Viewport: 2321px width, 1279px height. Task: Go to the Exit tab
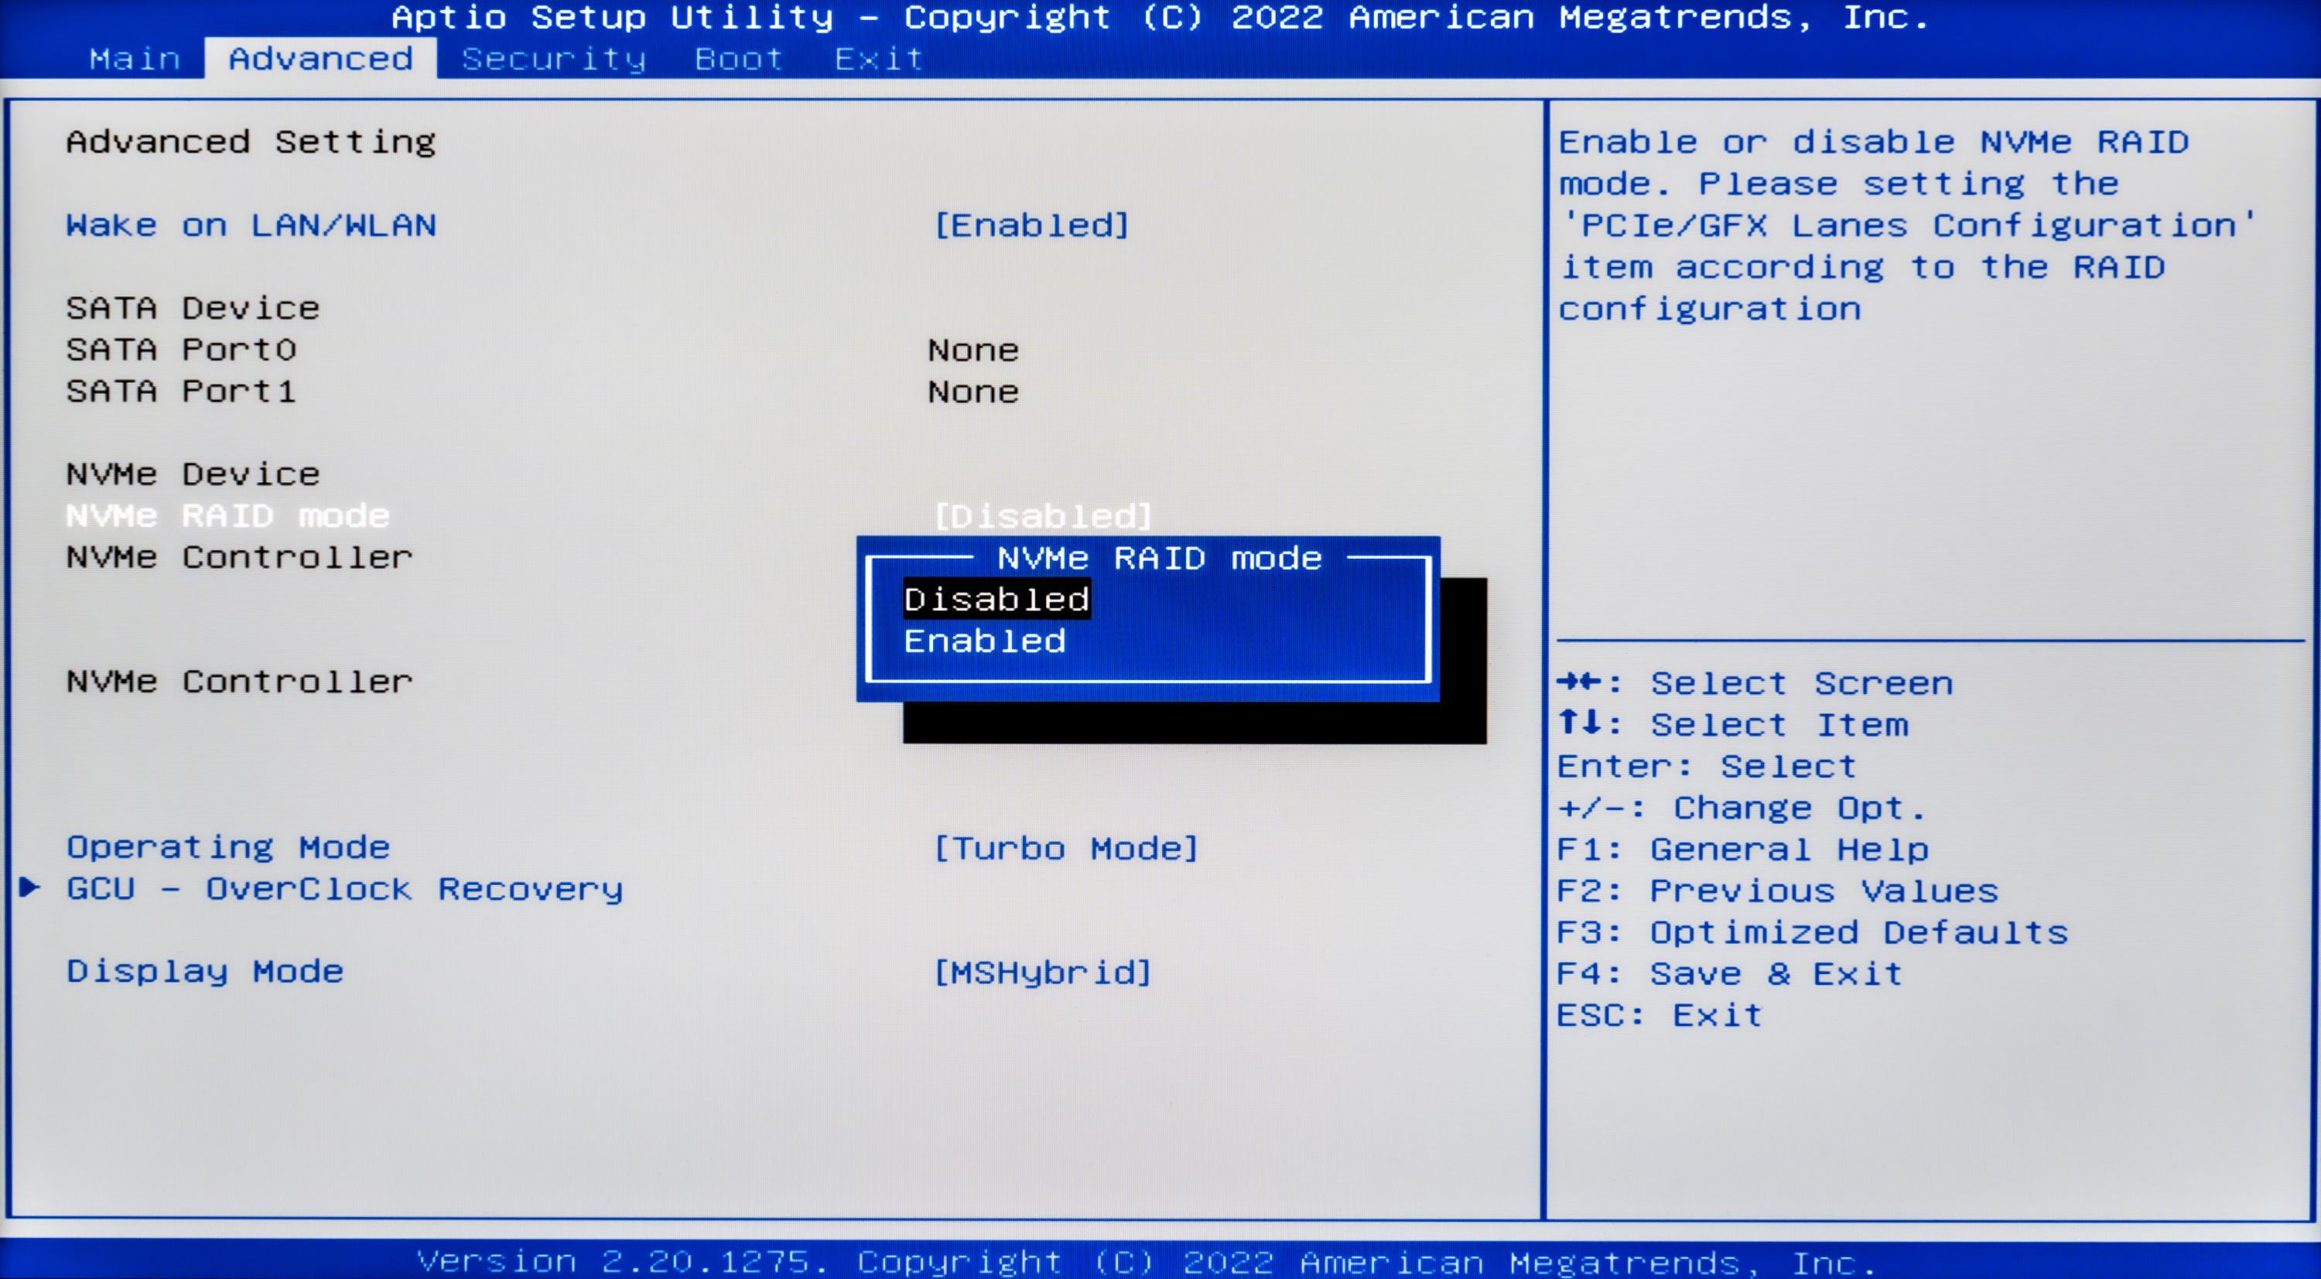[878, 59]
